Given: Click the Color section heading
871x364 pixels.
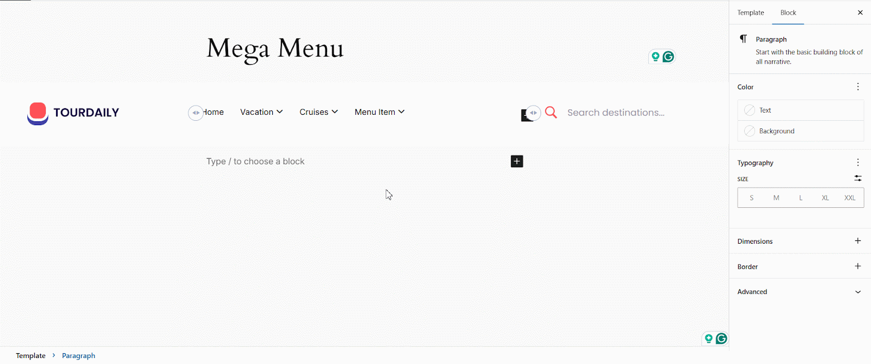Looking at the screenshot, I should click(745, 87).
